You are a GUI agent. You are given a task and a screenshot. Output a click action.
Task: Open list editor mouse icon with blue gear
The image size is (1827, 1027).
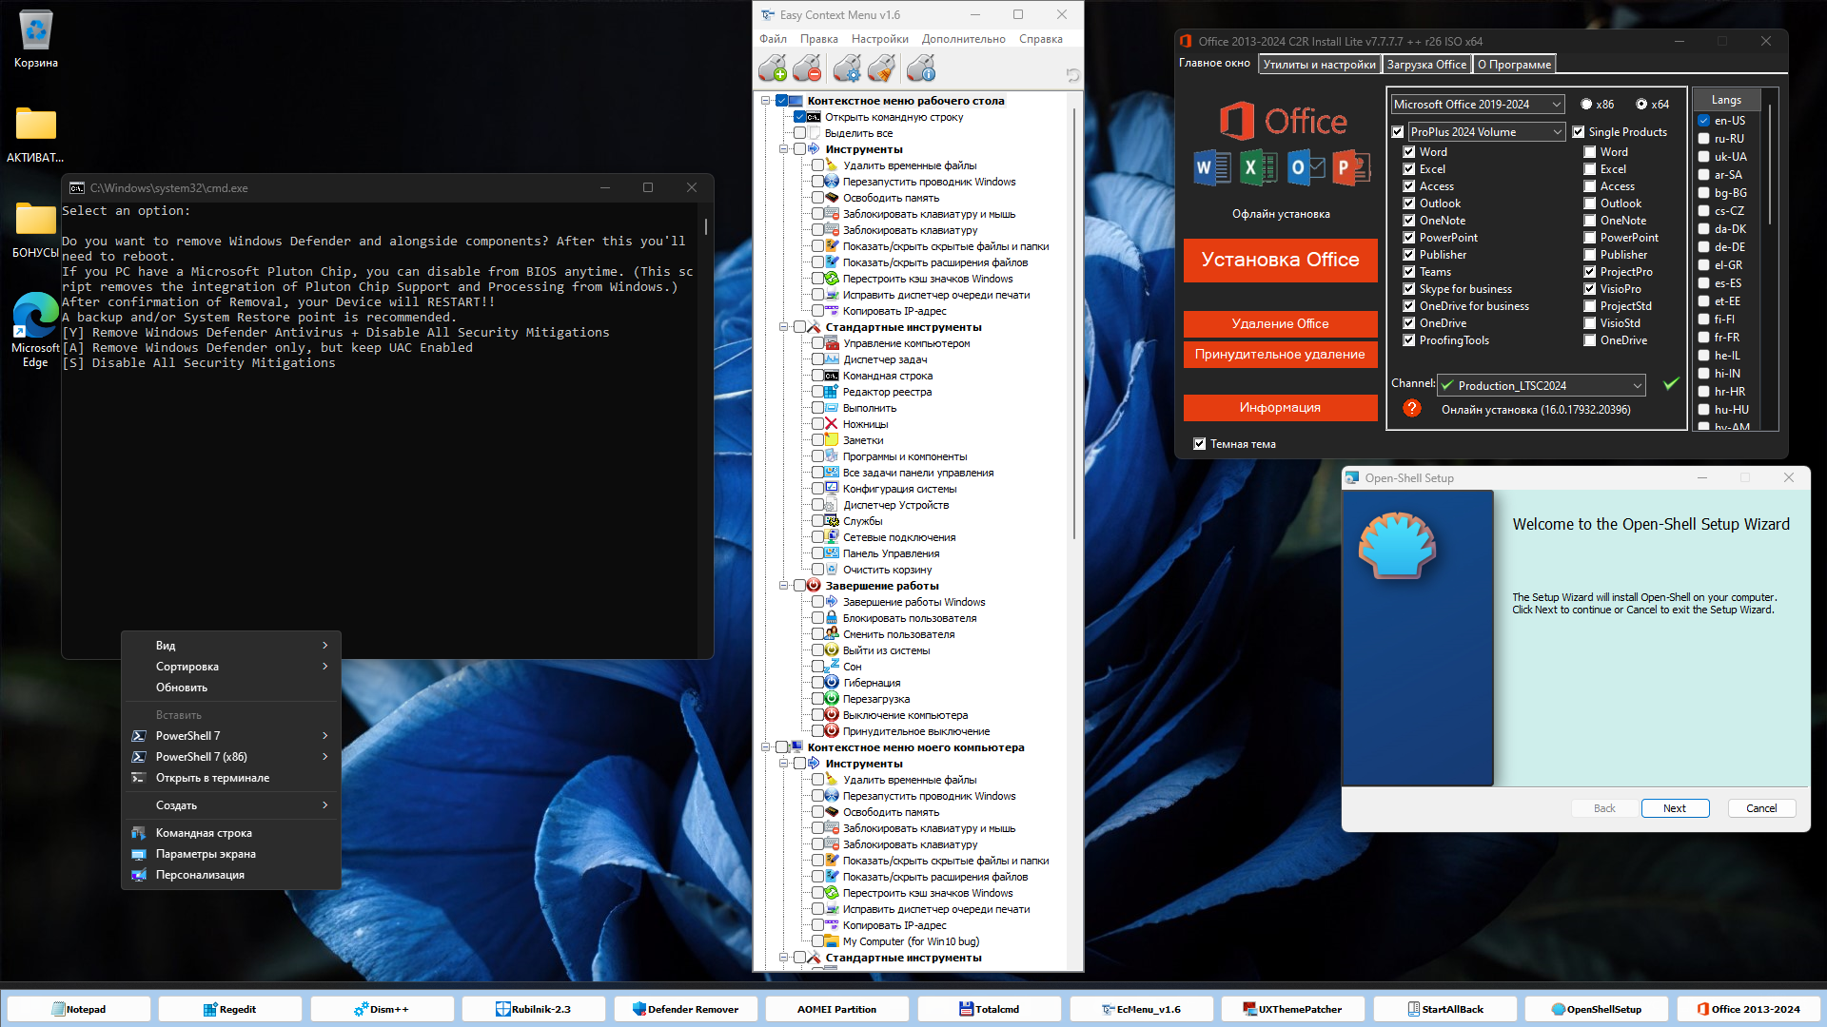pyautogui.click(x=847, y=68)
